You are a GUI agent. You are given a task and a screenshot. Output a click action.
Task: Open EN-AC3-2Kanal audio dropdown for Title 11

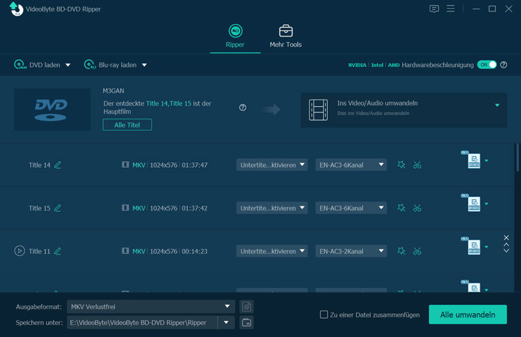[351, 251]
